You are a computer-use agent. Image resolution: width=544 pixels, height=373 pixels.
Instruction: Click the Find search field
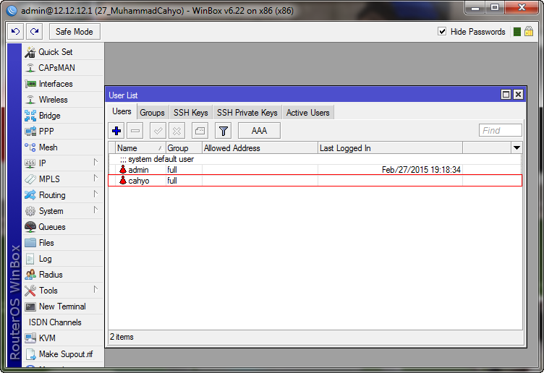[501, 130]
